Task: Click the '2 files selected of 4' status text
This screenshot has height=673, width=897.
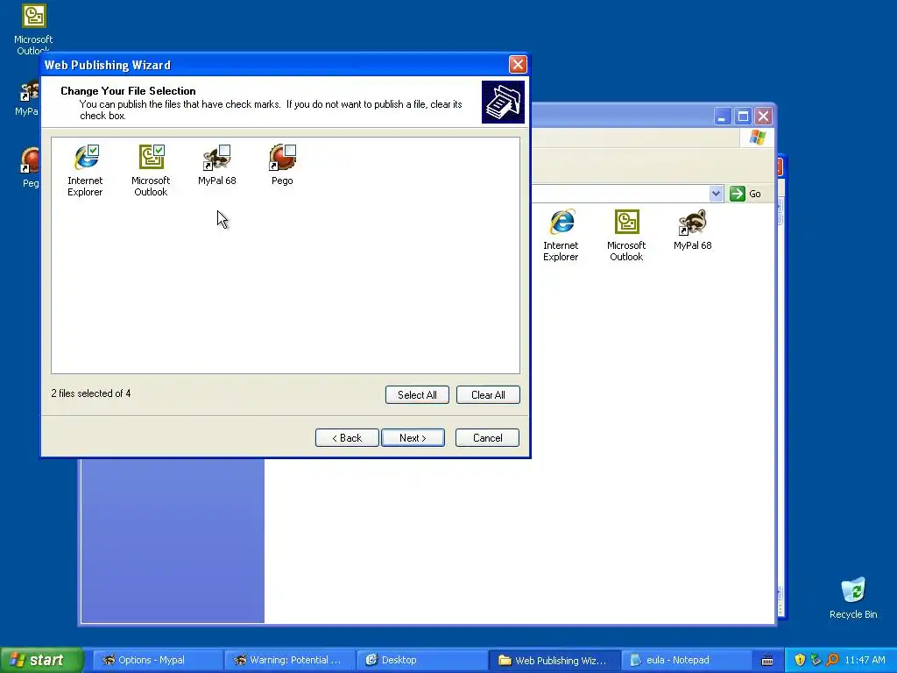Action: (91, 393)
